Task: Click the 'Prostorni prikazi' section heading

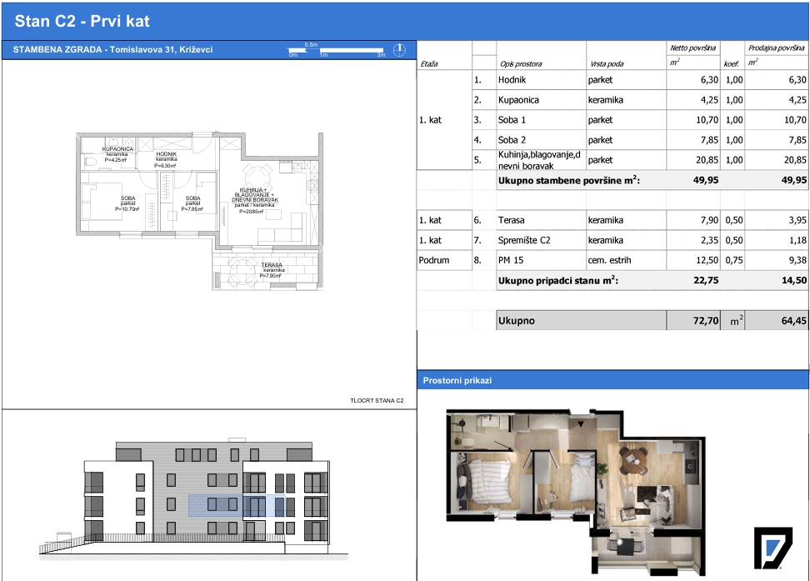Action: click(457, 380)
